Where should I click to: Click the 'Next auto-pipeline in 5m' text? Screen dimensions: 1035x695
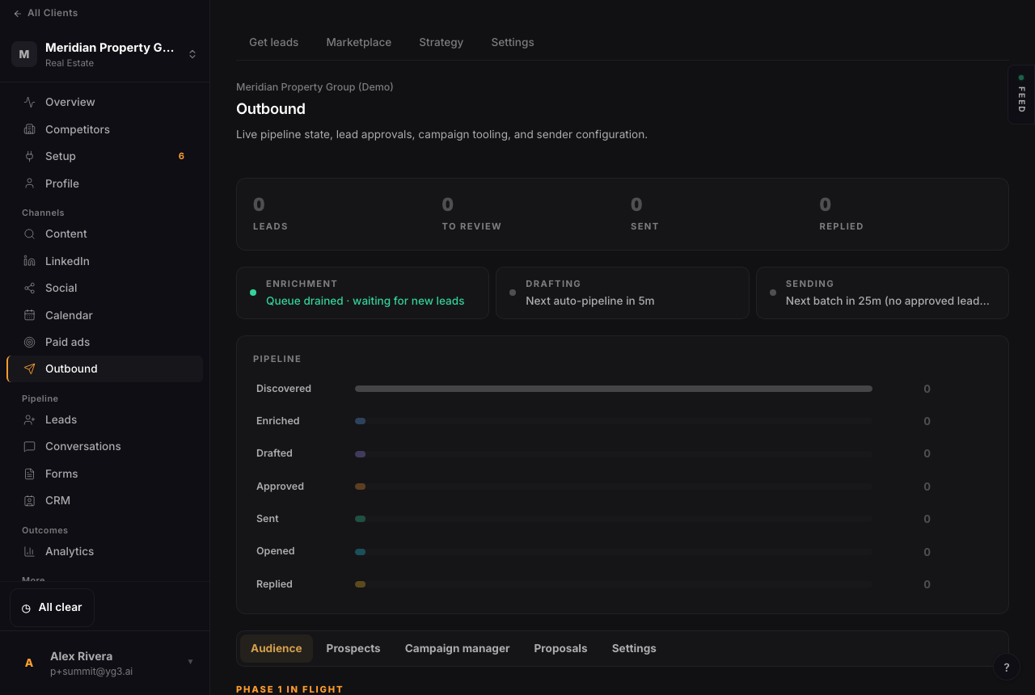590,301
